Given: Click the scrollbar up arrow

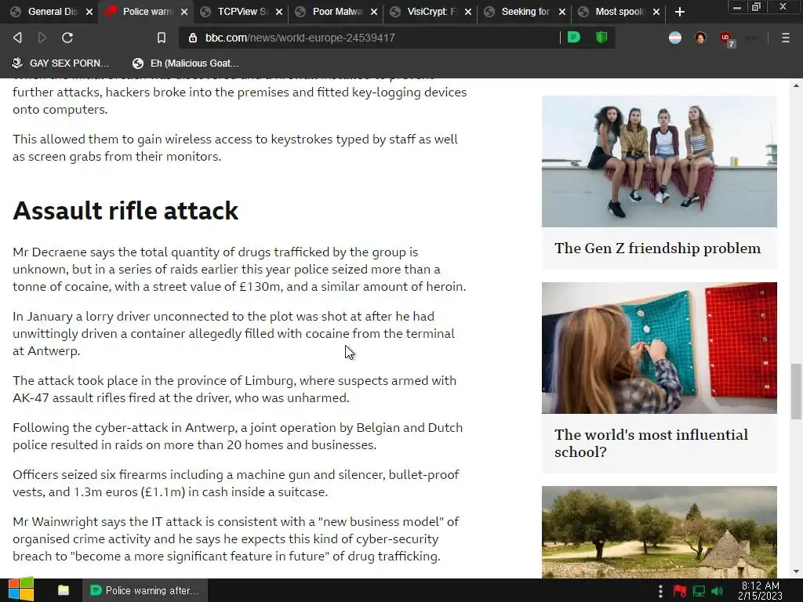Looking at the screenshot, I should tap(796, 85).
